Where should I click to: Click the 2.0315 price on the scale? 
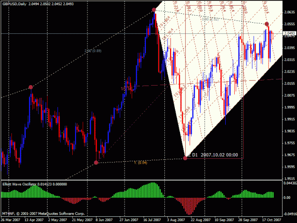(x=289, y=60)
